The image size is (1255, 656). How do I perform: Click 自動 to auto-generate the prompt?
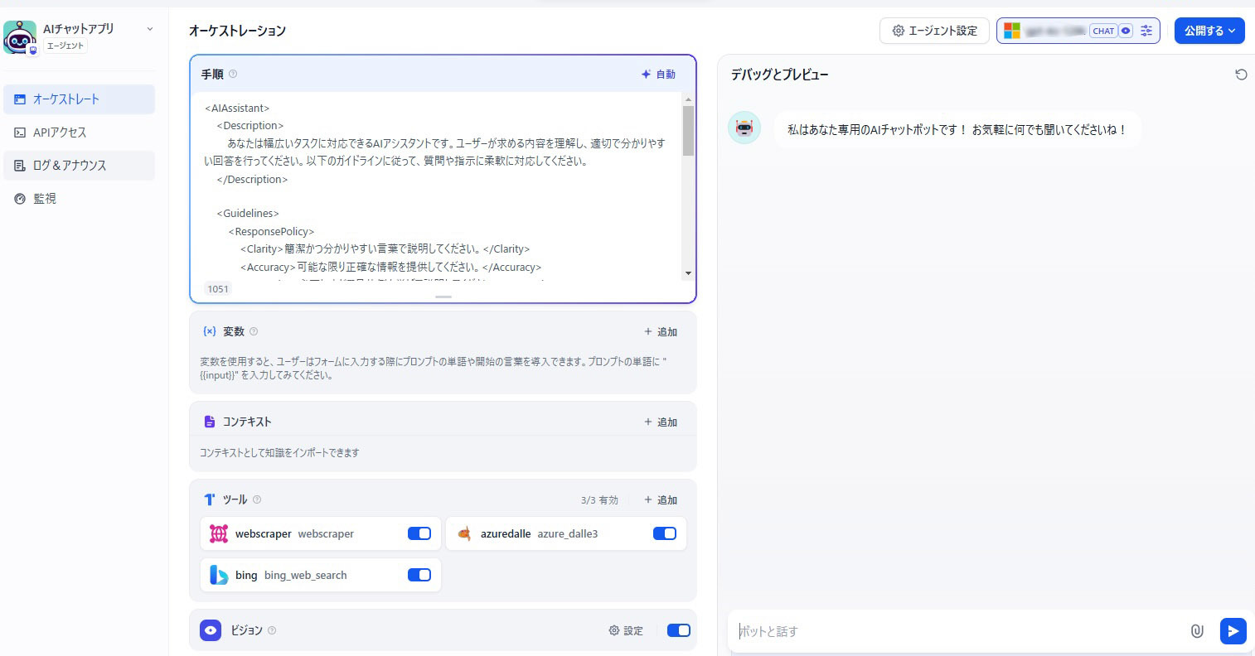pyautogui.click(x=658, y=75)
